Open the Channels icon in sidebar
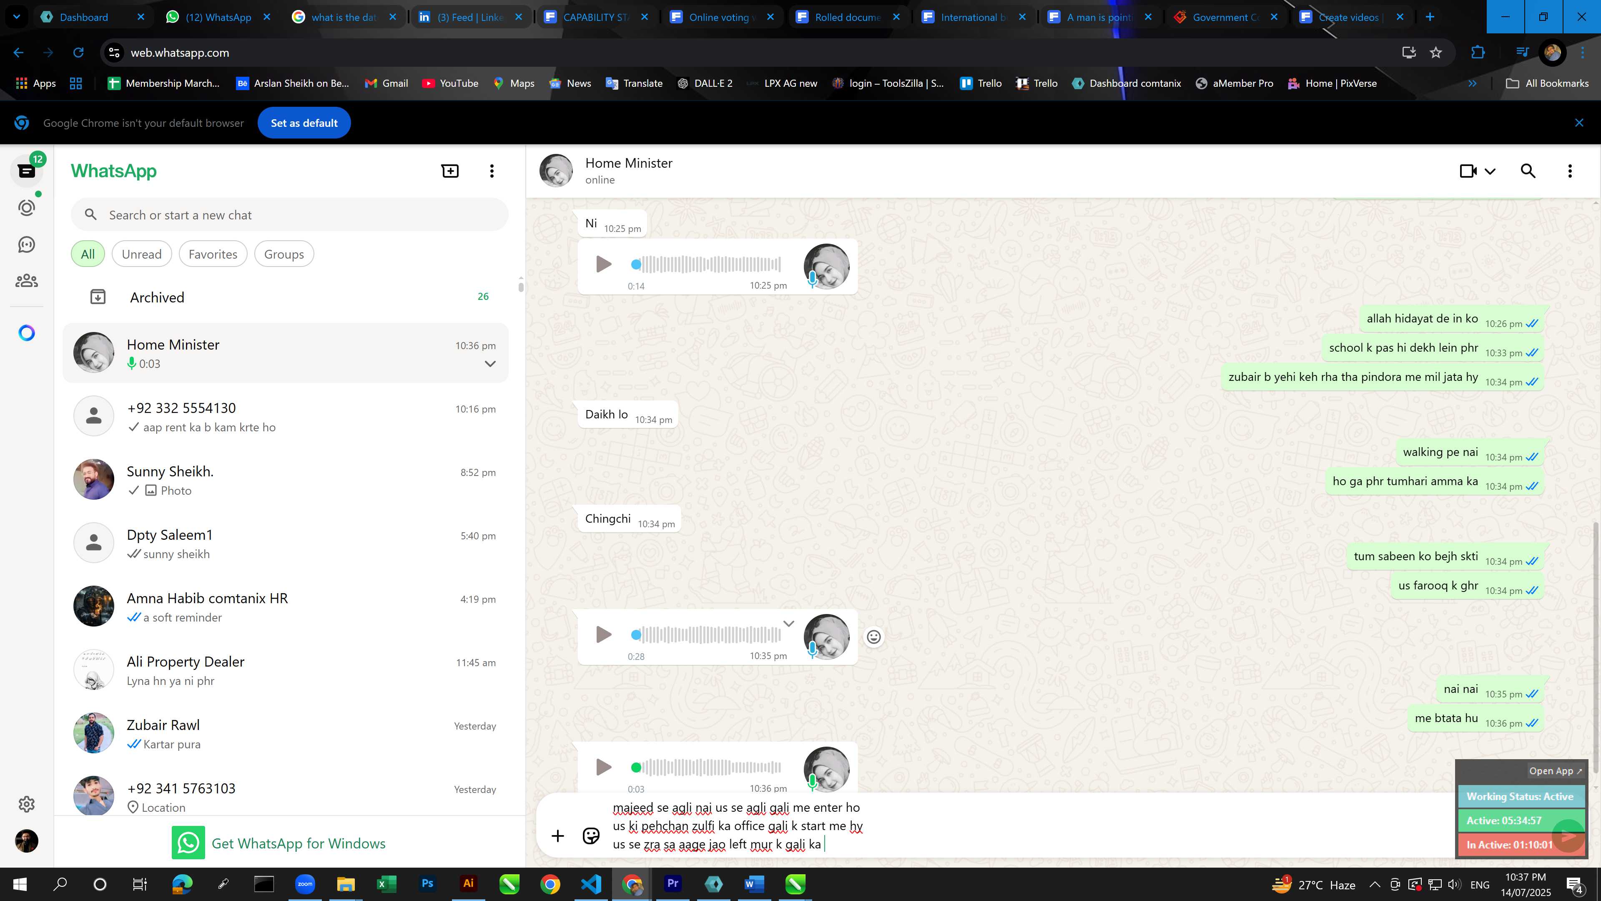1601x901 pixels. click(x=27, y=244)
